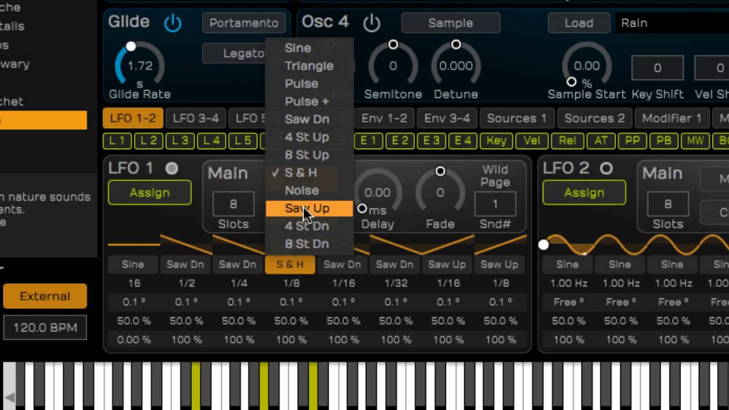Click the Key modulation source button
The height and width of the screenshot is (410, 729).
tap(496, 141)
